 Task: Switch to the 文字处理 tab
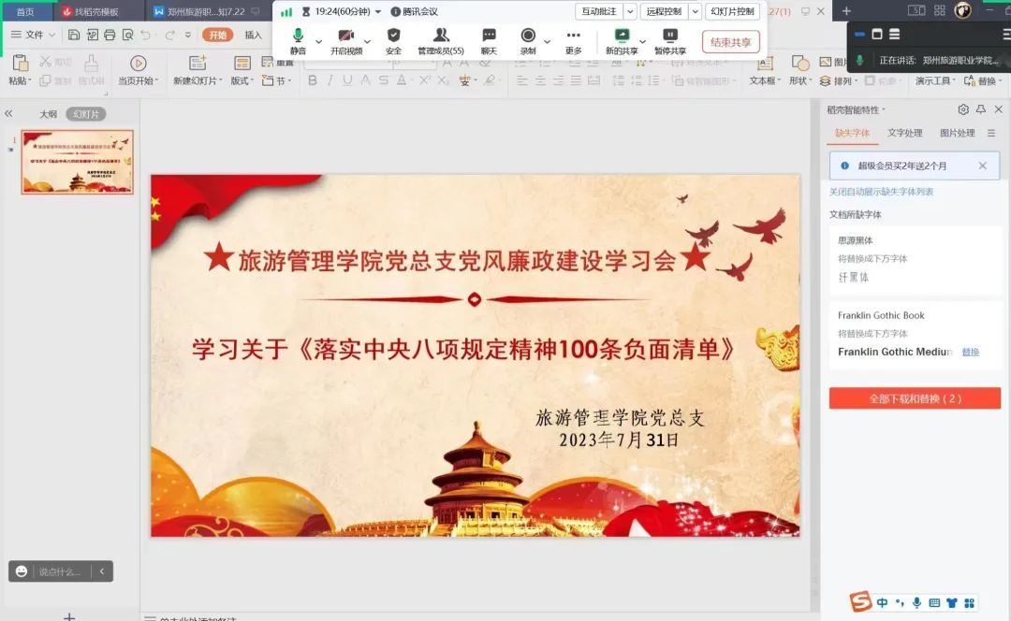pos(905,134)
